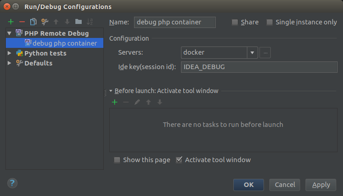The height and width of the screenshot is (196, 343).
Task: Enable the Share checkbox
Action: [235, 22]
